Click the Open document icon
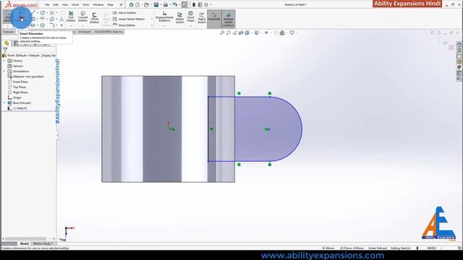463x260 pixels. coord(146,5)
